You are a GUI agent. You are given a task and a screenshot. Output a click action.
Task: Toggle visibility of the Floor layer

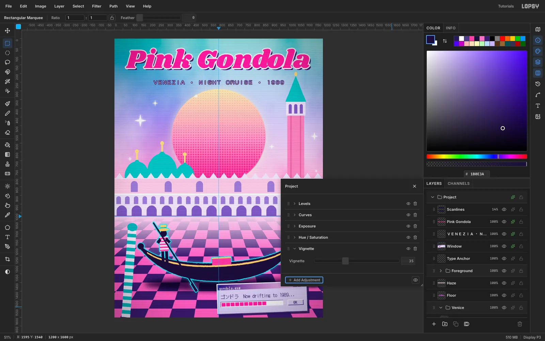pyautogui.click(x=504, y=295)
